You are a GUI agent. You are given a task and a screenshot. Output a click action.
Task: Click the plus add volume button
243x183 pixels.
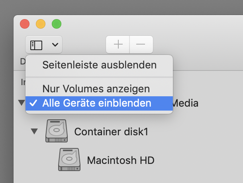(118, 45)
